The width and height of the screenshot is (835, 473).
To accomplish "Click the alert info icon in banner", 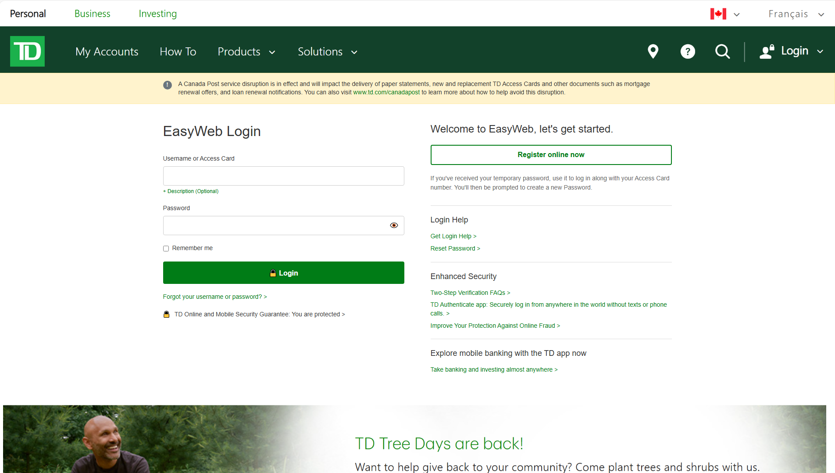I will (168, 85).
